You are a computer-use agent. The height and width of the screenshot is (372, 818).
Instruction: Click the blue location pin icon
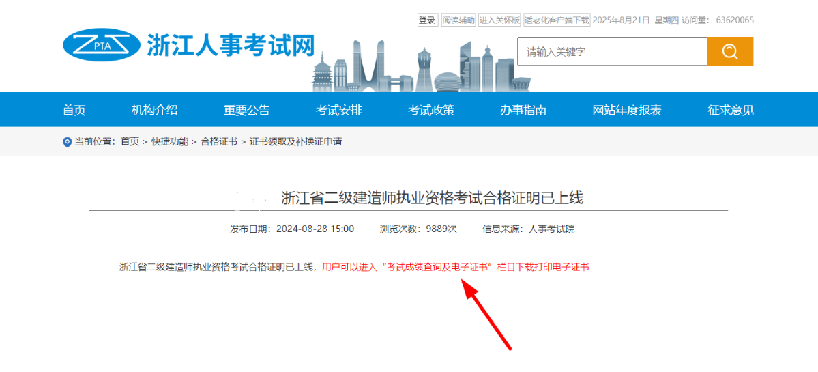(67, 142)
